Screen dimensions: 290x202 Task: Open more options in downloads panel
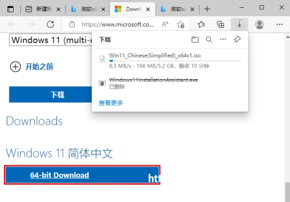(223, 39)
